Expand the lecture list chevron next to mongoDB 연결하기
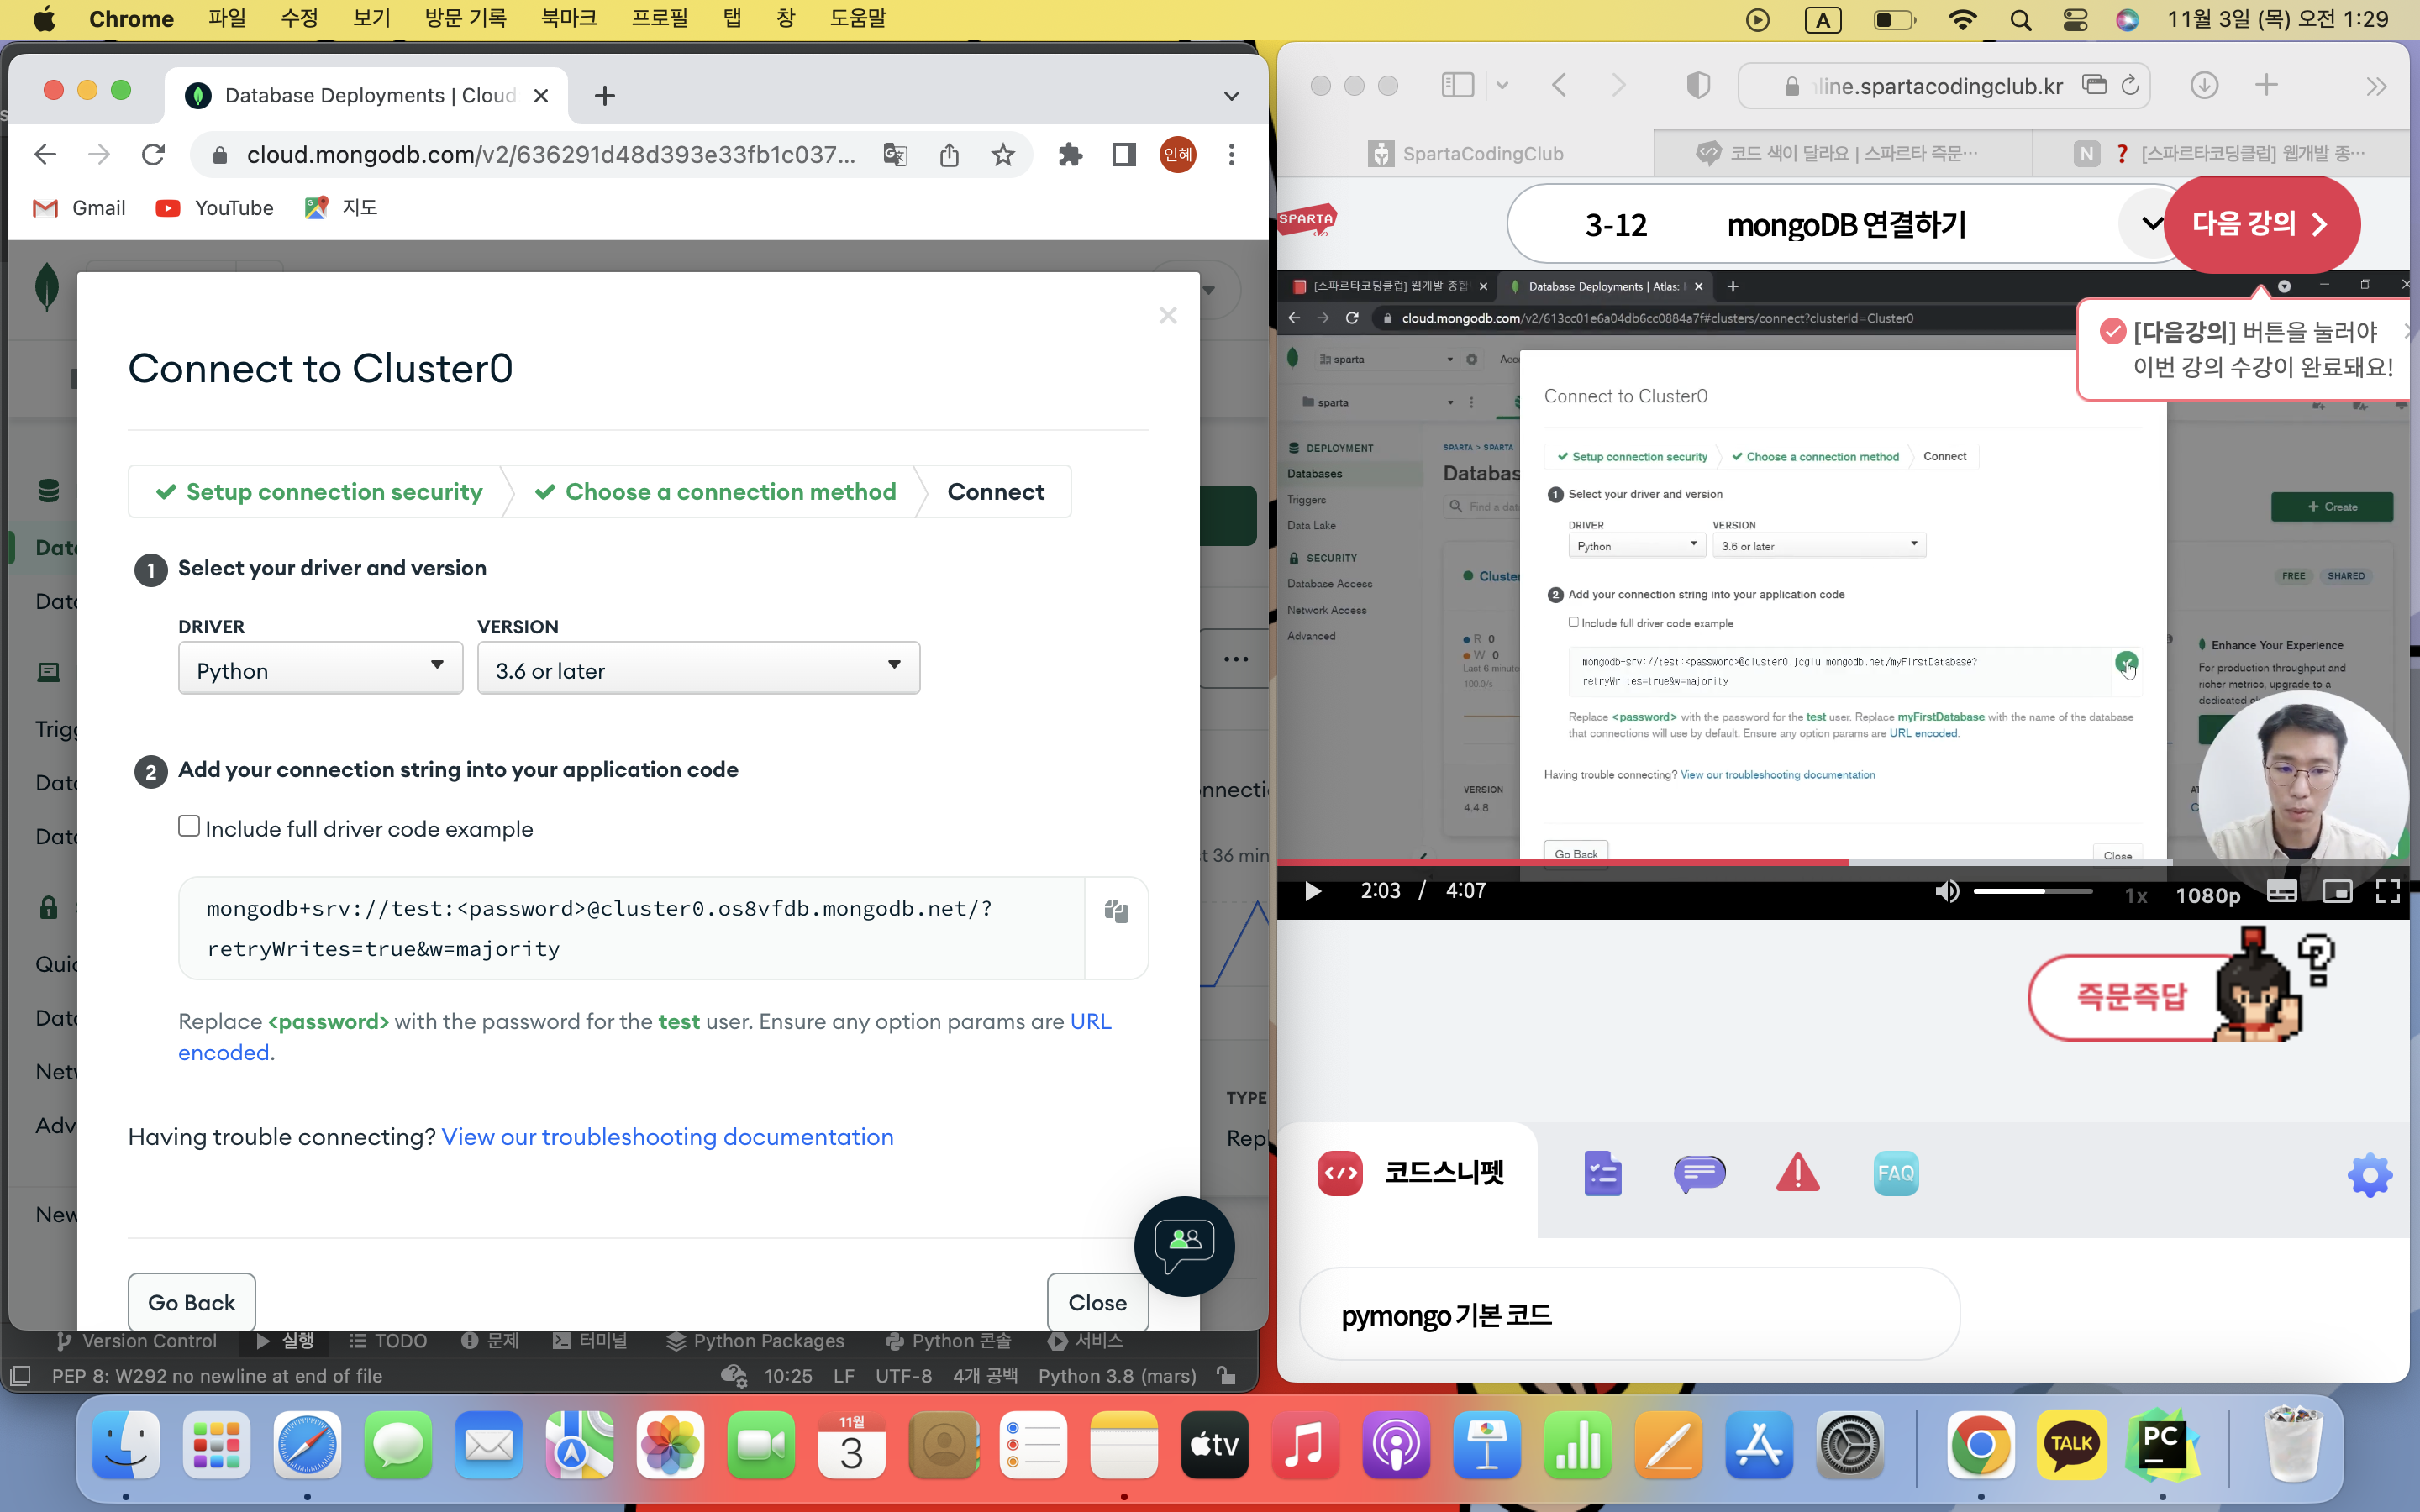2420x1512 pixels. [2151, 224]
